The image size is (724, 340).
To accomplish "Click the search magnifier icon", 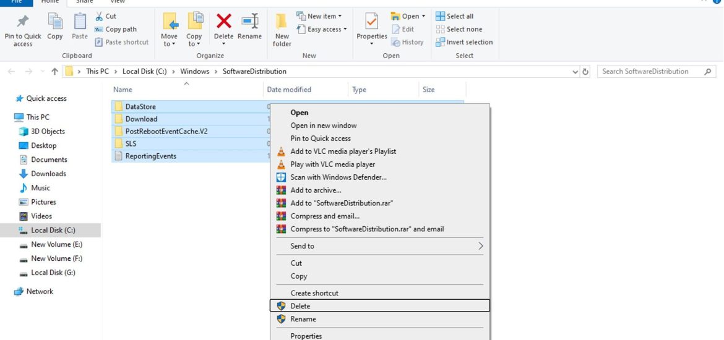I will [x=707, y=72].
